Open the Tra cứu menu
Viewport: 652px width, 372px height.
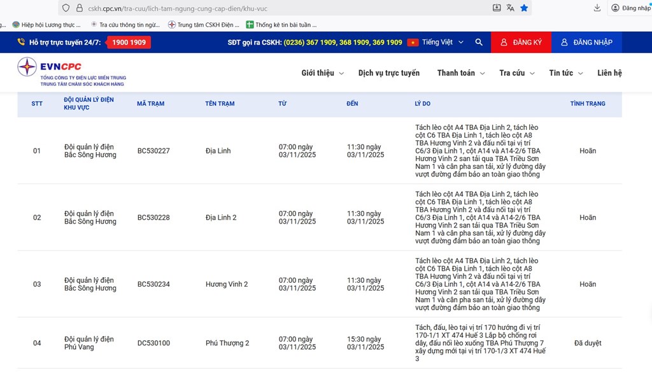516,73
